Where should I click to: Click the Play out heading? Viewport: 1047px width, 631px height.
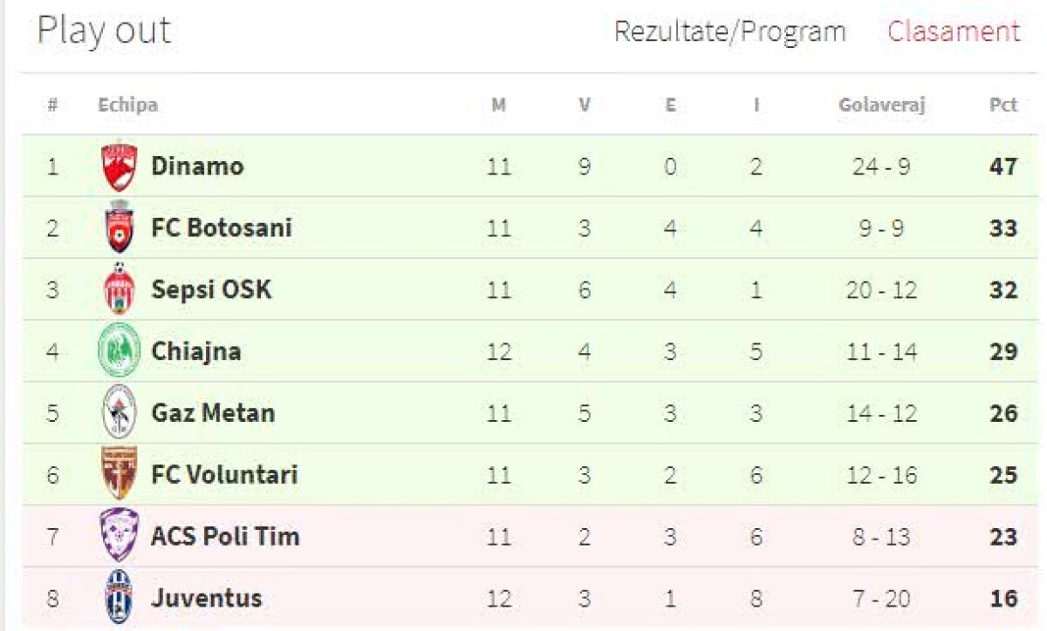tap(104, 31)
